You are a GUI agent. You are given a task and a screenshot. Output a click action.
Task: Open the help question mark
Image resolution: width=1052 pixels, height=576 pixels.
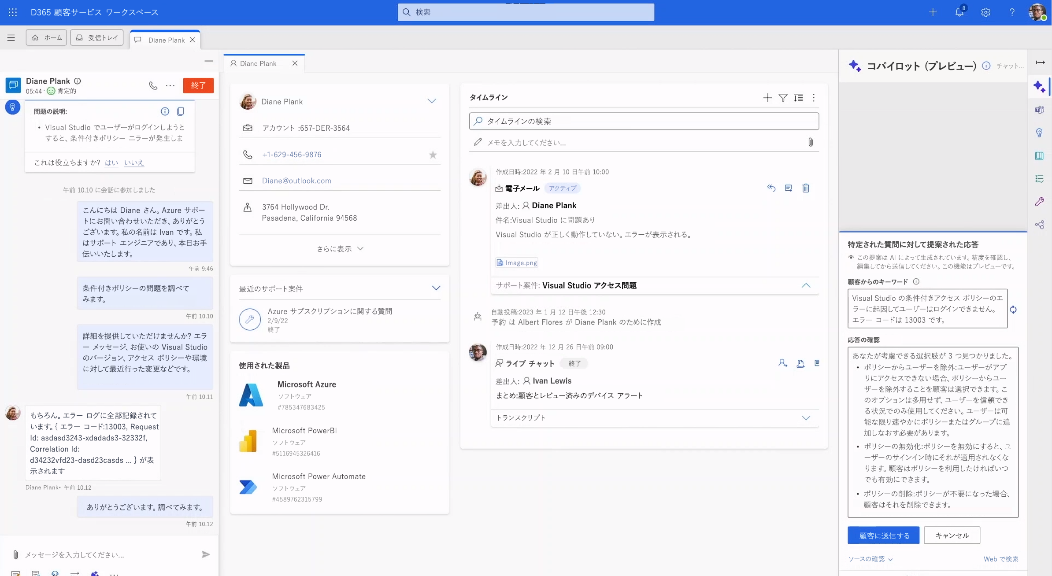[x=1012, y=12]
